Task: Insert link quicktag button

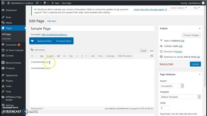Action: 42,56
